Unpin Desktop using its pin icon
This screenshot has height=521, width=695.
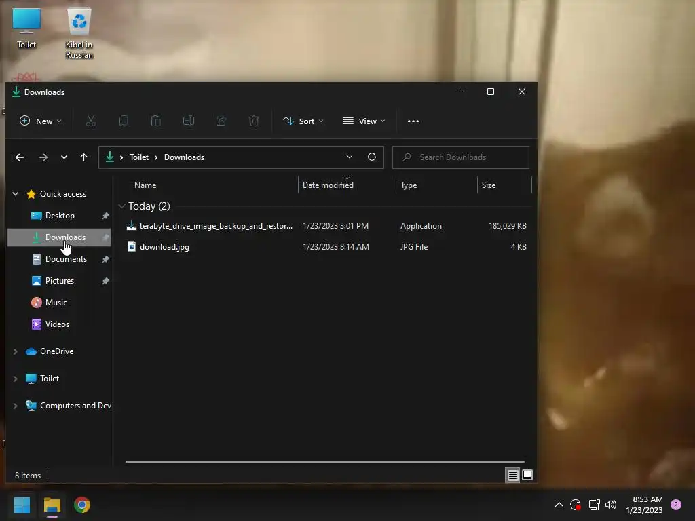(x=105, y=216)
